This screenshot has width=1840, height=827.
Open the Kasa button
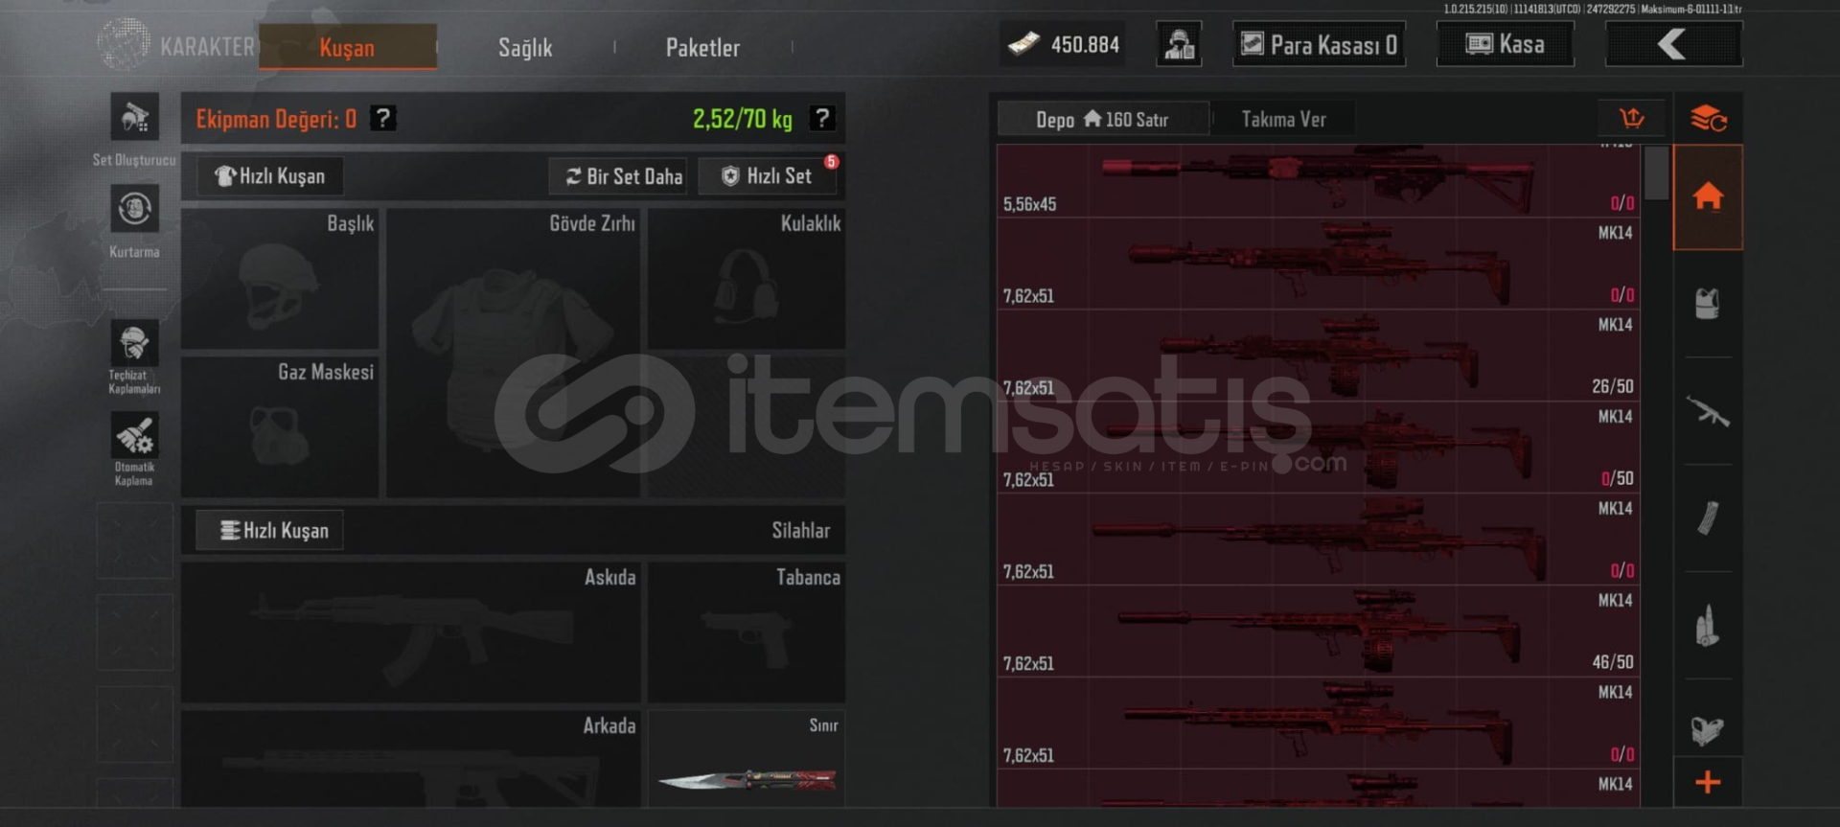pos(1505,44)
